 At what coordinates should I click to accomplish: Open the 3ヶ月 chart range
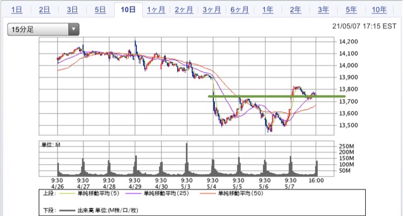pos(212,10)
